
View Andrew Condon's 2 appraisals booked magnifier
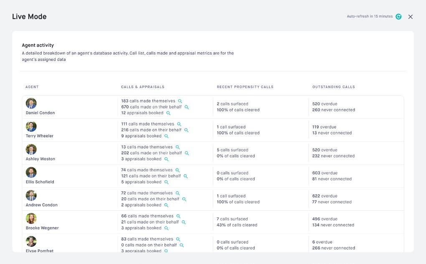point(166,205)
